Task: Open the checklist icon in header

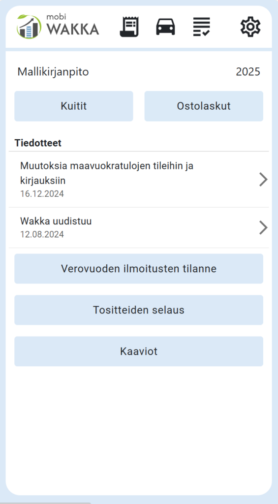Action: point(202,27)
